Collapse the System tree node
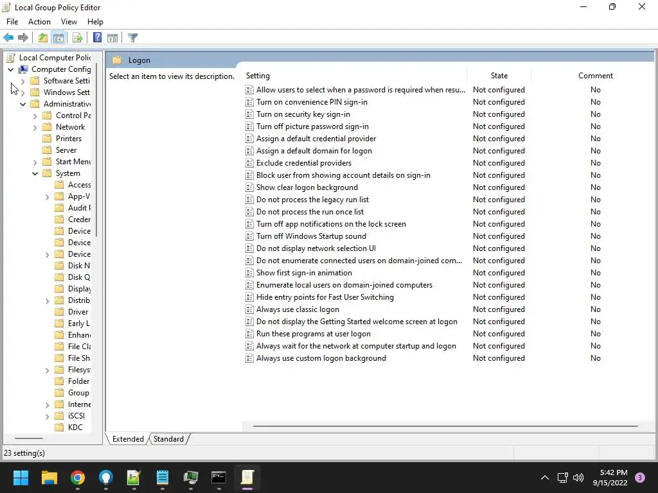Screen dimensions: 658x493 [x=35, y=173]
